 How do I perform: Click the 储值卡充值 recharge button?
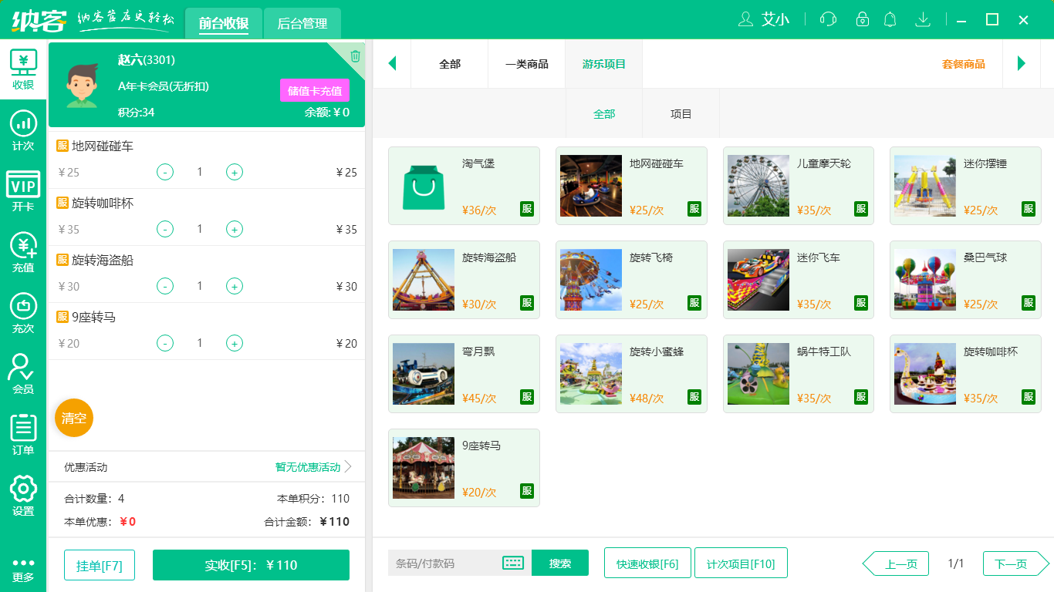pos(314,90)
